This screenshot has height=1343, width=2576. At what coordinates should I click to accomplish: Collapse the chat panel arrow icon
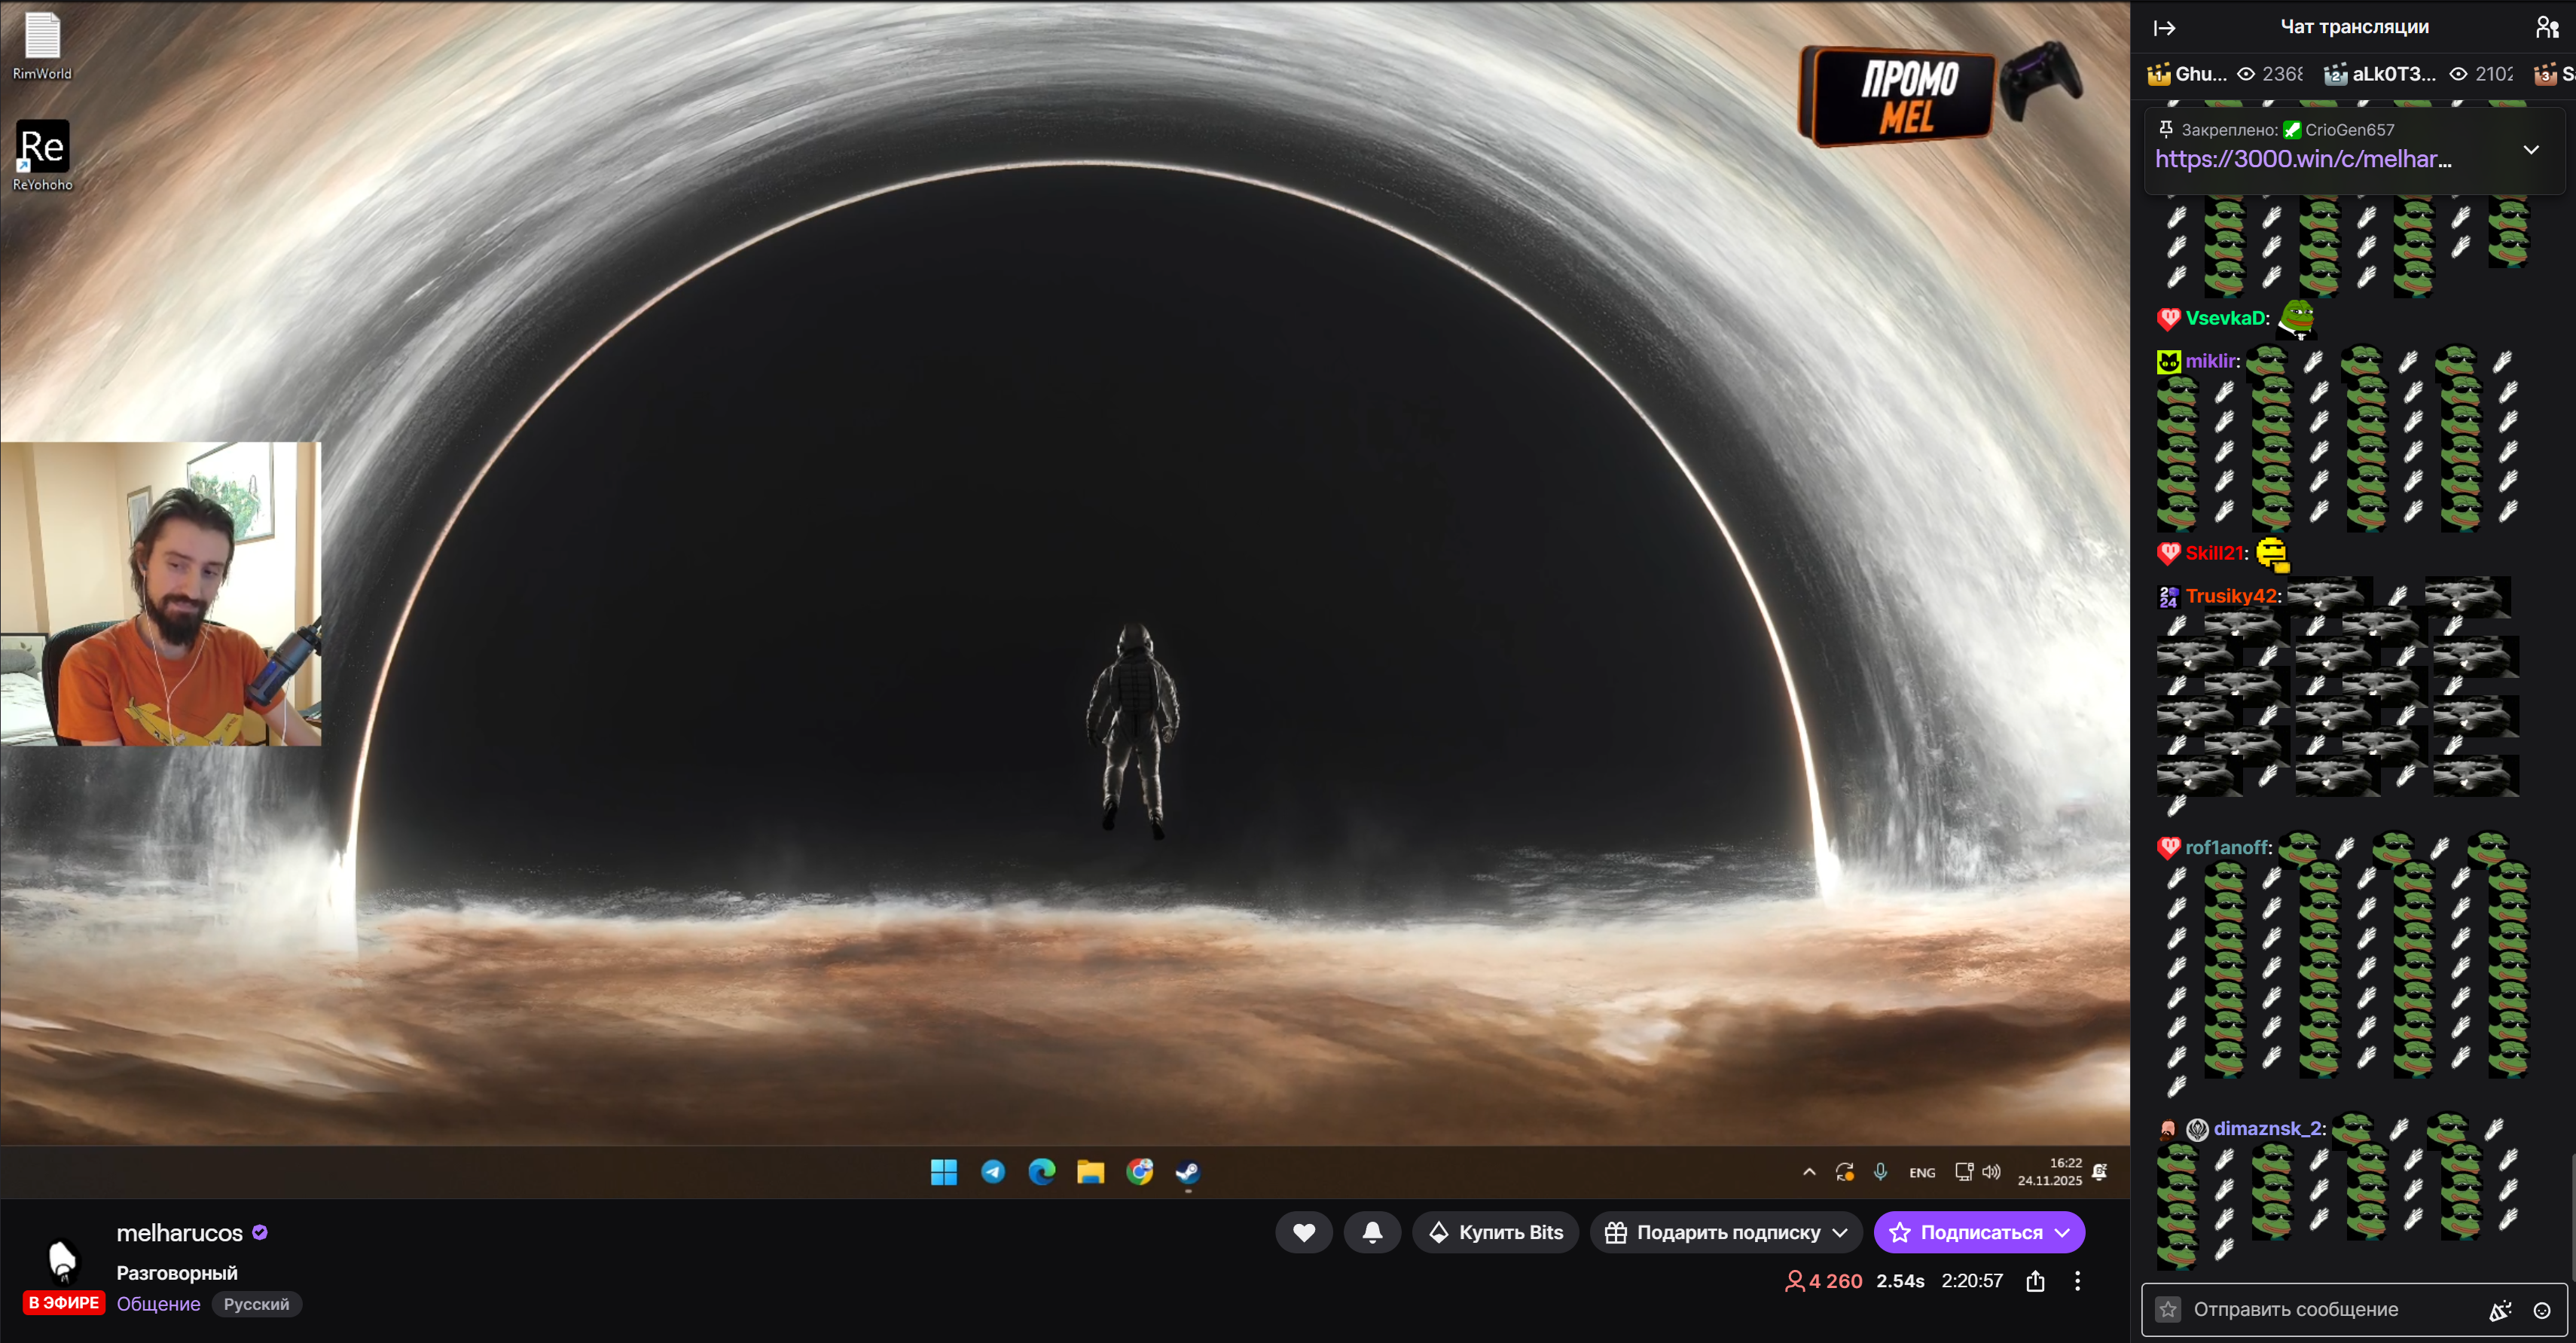coord(2165,28)
